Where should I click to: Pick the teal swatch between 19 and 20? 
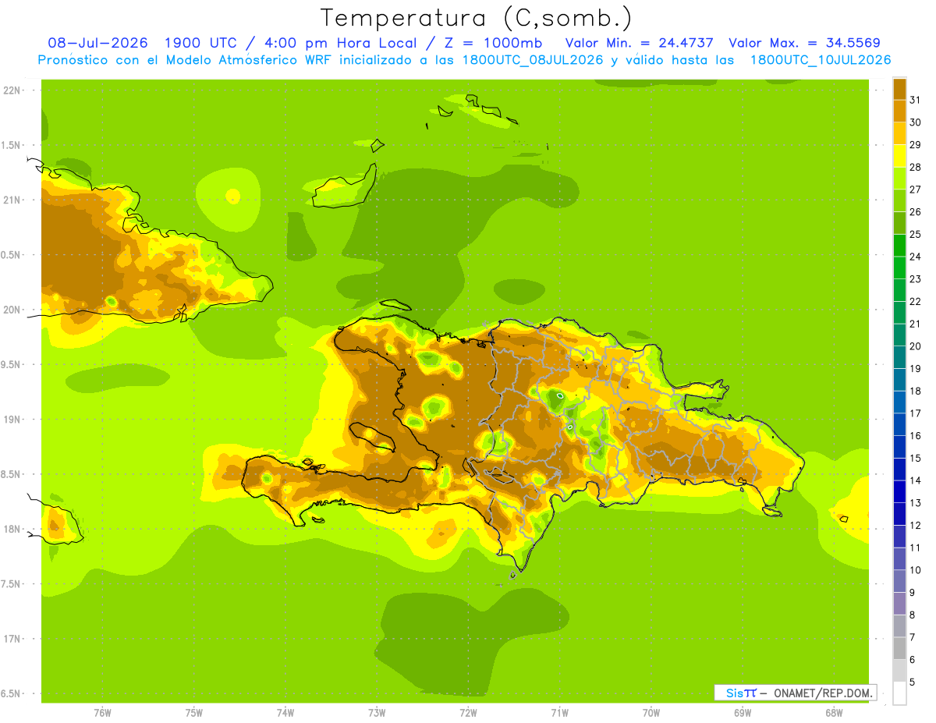(899, 357)
